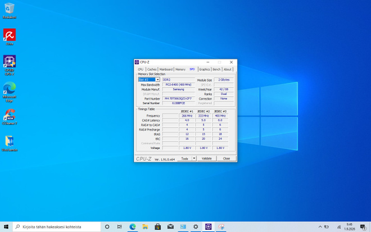Image resolution: width=371 pixels, height=232 pixels.
Task: Switch to the CPU tab
Action: (x=141, y=69)
